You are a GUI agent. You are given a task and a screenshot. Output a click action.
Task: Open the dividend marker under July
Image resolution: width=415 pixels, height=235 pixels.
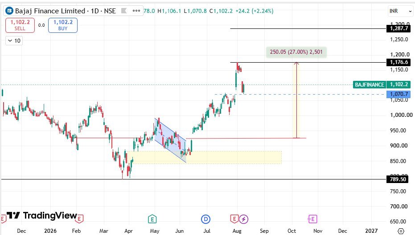tap(205, 219)
